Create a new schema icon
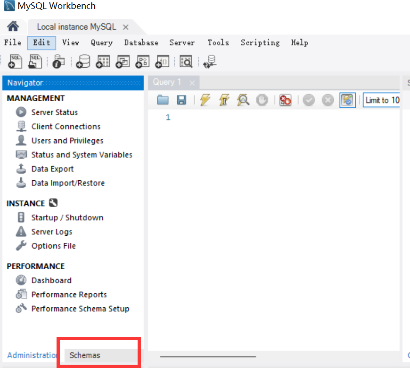The width and height of the screenshot is (410, 368). point(83,62)
